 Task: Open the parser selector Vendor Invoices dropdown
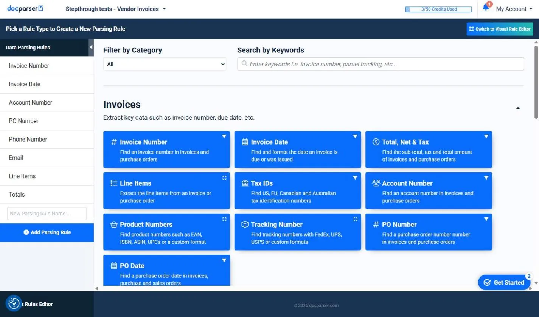[116, 9]
